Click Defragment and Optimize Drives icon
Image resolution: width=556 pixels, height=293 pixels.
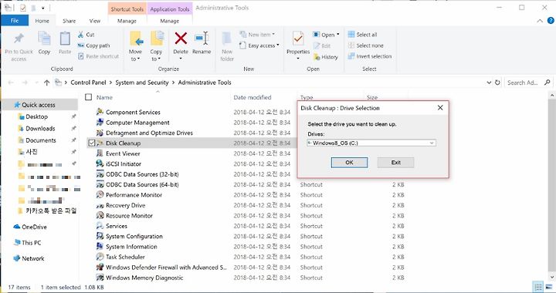(100, 133)
